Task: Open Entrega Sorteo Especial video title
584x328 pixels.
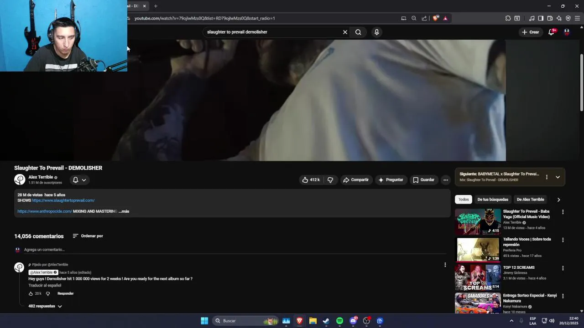Action: [x=530, y=298]
